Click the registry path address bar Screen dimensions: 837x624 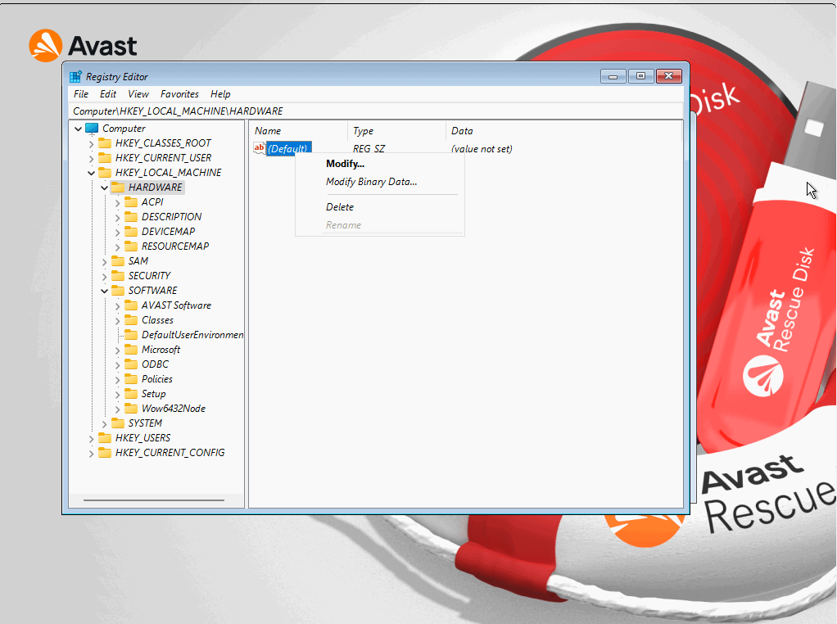click(377, 111)
